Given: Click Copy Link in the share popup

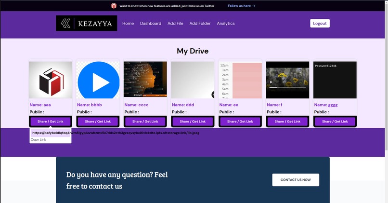Looking at the screenshot, I should tap(39, 139).
